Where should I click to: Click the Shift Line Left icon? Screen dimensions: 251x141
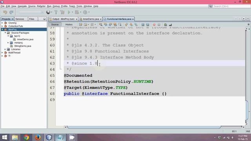click(x=143, y=25)
